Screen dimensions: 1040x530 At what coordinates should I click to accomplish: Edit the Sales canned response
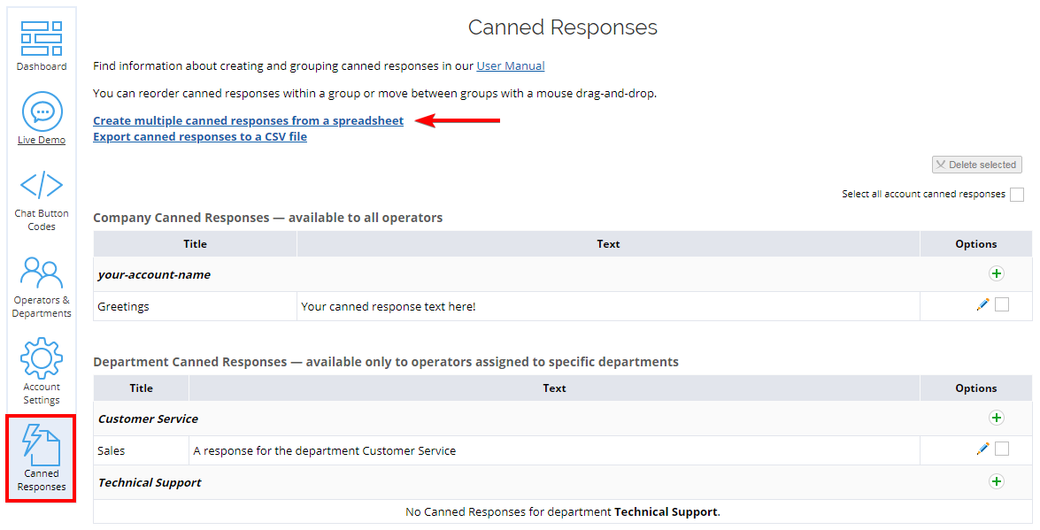coord(982,449)
